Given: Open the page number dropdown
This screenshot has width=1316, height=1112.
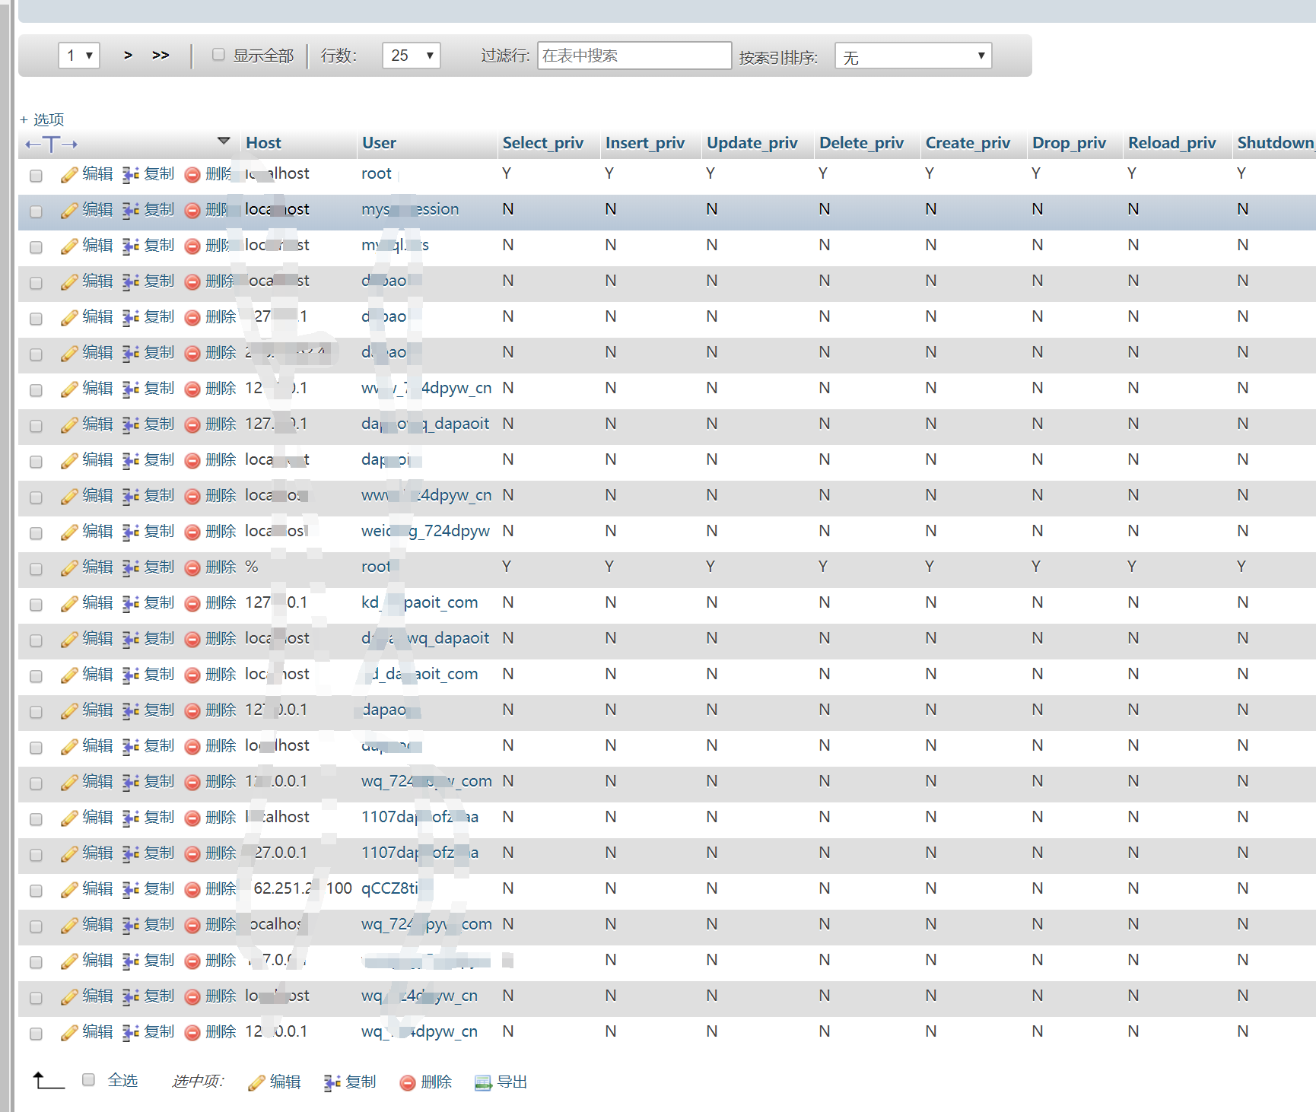Looking at the screenshot, I should [x=79, y=56].
